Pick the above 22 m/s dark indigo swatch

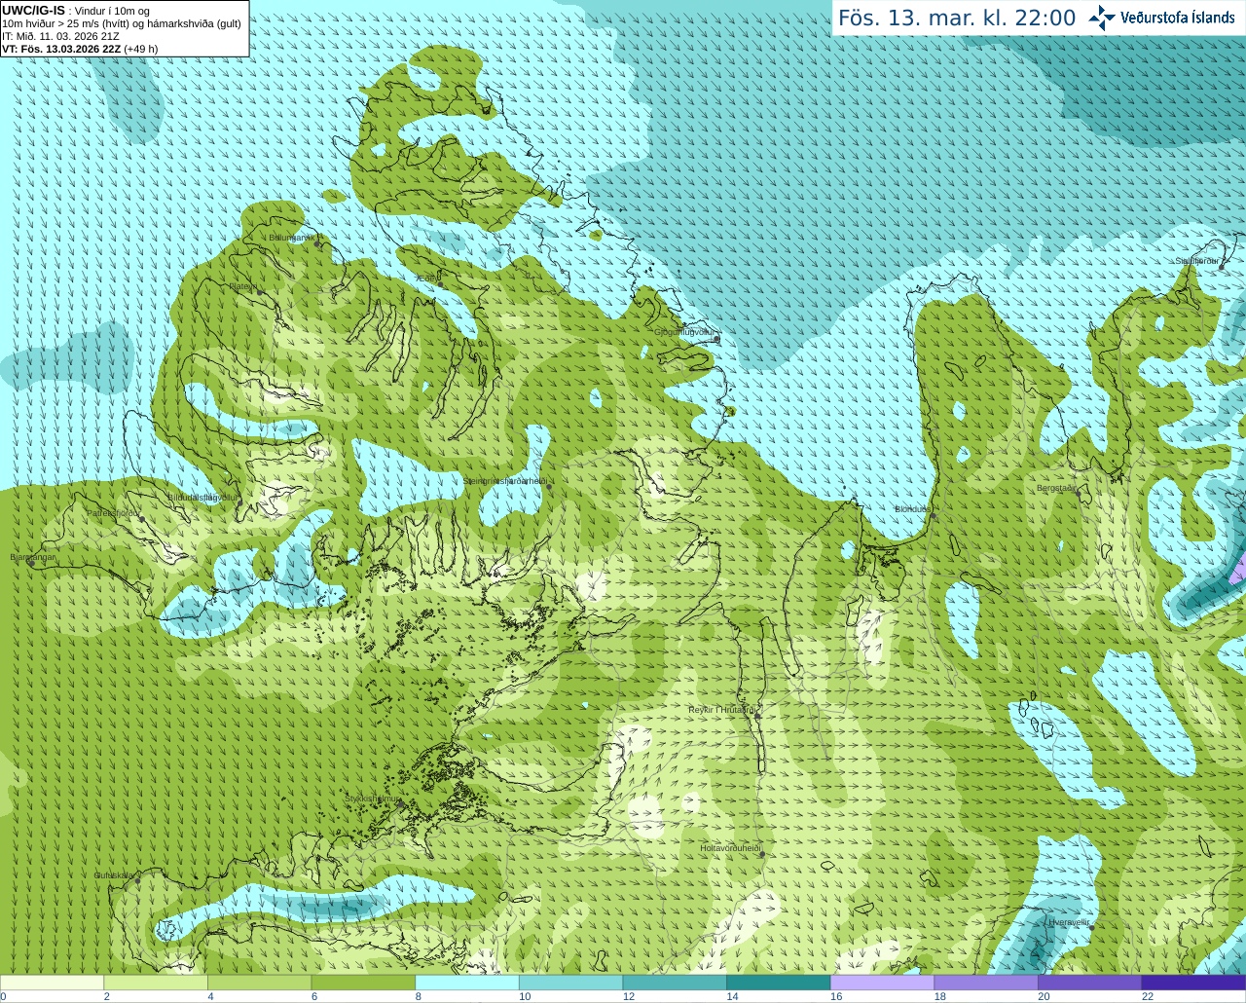pyautogui.click(x=1194, y=983)
